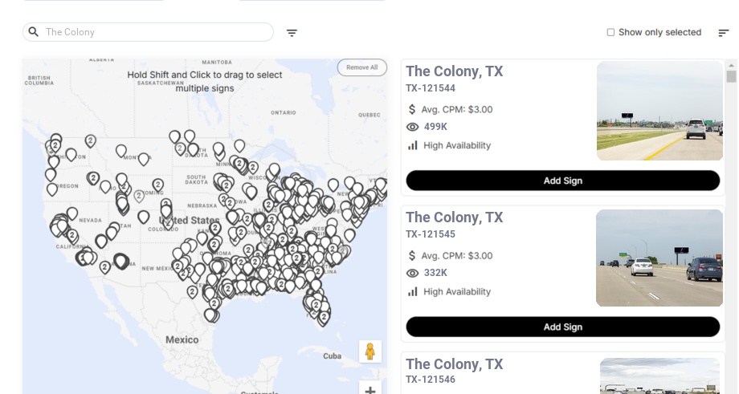739x394 pixels.
Task: Open the filter icon beside search
Action: (292, 33)
